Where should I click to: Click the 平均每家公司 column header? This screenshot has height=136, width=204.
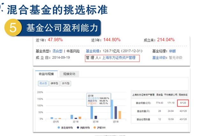(171, 95)
